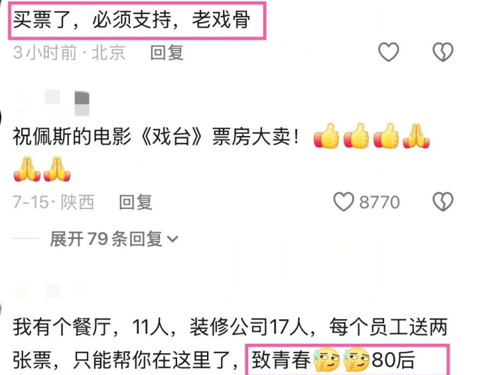Select the comment 买票了，必须支持，老戏骨

[132, 20]
